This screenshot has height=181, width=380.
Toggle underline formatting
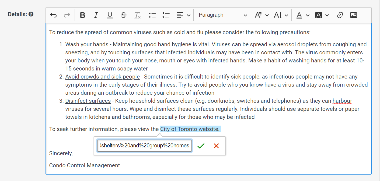[x=110, y=15]
